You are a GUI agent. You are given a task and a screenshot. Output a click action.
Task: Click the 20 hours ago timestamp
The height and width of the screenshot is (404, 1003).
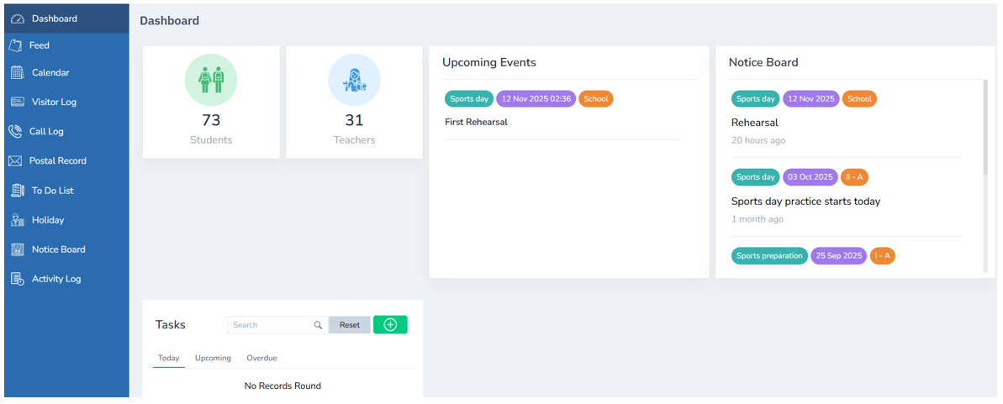point(758,140)
